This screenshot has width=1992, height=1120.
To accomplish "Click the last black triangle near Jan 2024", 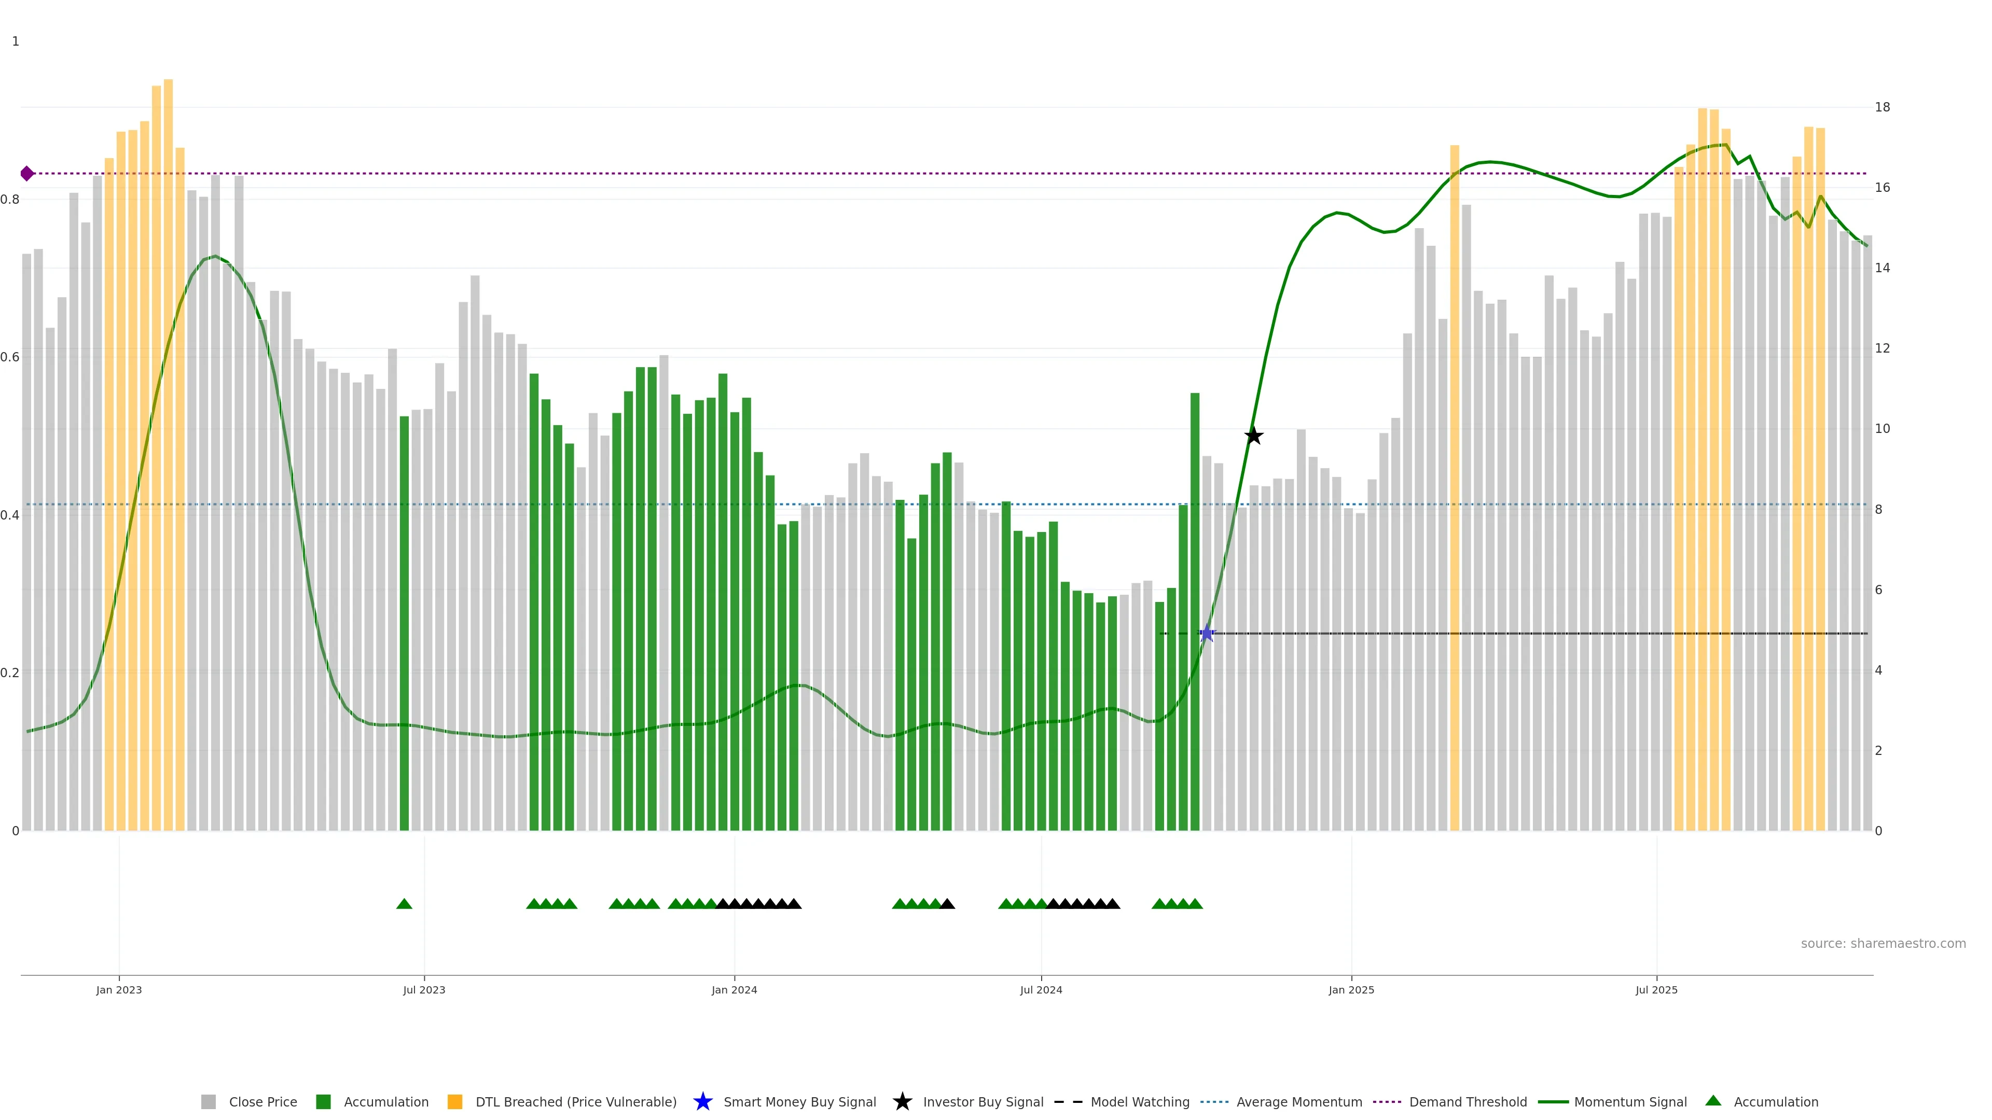I will point(793,904).
